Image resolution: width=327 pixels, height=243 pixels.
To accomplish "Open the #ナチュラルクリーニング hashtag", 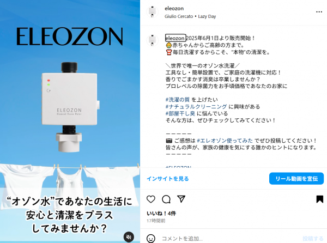I will coord(196,106).
